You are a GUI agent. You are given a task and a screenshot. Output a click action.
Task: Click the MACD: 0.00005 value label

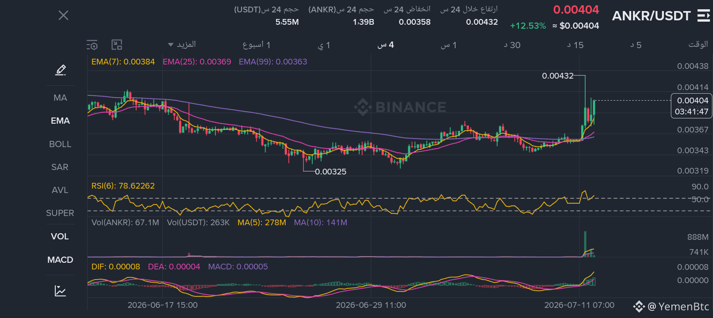coord(238,267)
